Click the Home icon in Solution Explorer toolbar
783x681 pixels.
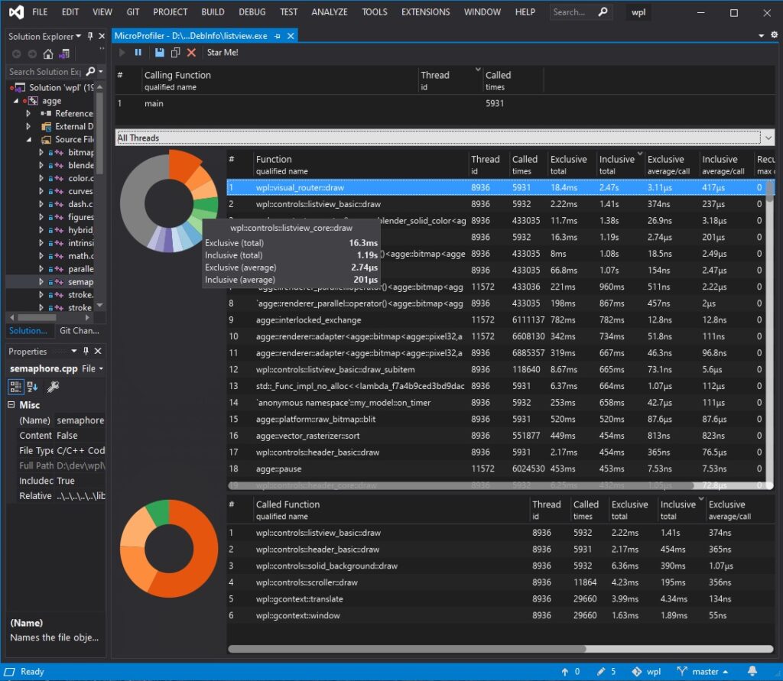pyautogui.click(x=47, y=54)
